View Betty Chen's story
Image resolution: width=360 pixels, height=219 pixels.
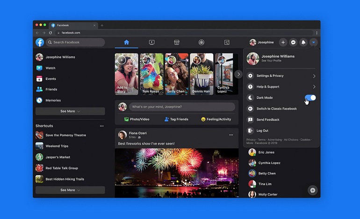pos(177,74)
